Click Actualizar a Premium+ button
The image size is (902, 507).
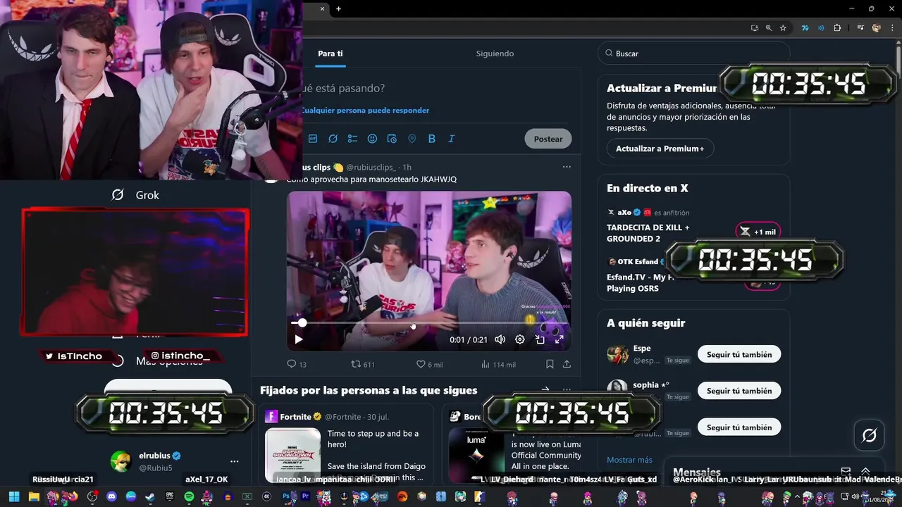660,149
